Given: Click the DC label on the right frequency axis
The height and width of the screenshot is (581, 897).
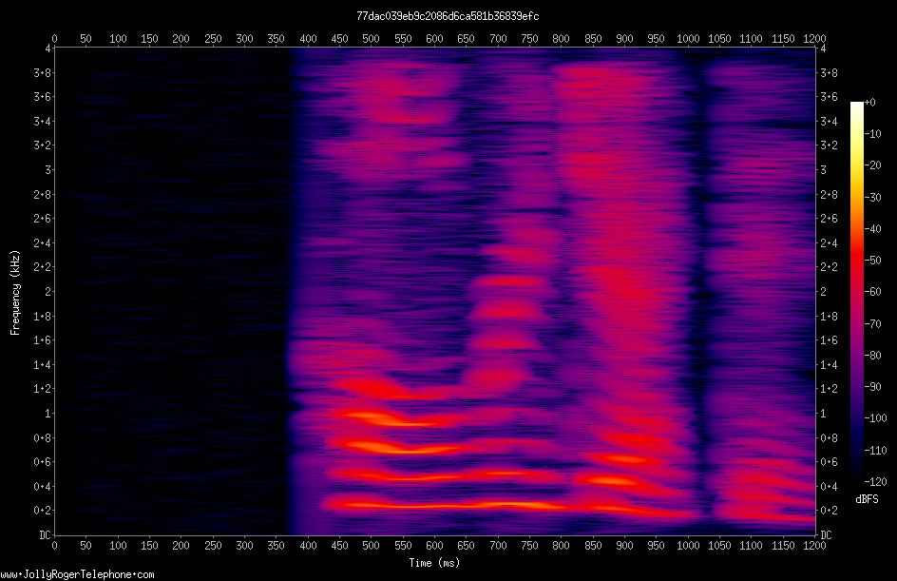Looking at the screenshot, I should coord(826,535).
